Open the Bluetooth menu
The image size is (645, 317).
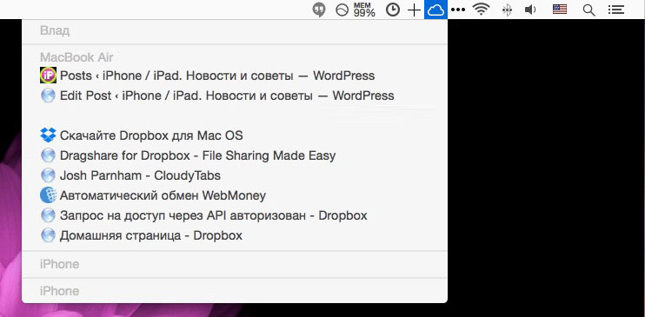pos(507,10)
